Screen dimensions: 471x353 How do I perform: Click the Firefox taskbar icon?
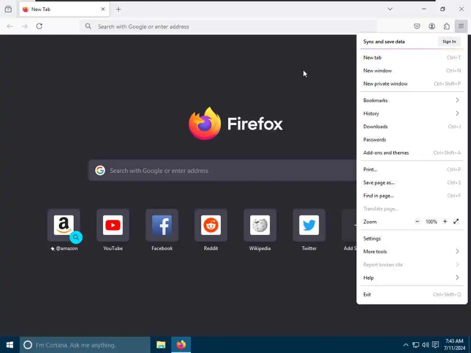click(181, 345)
